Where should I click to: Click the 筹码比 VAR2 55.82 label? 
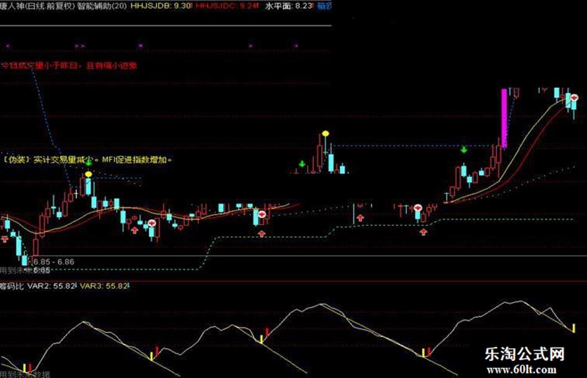38,286
